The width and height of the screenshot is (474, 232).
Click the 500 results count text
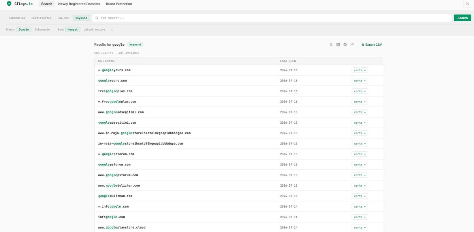104,53
